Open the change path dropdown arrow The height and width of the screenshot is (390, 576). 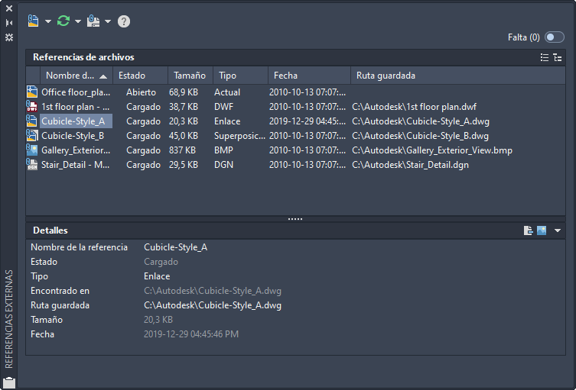click(x=108, y=21)
